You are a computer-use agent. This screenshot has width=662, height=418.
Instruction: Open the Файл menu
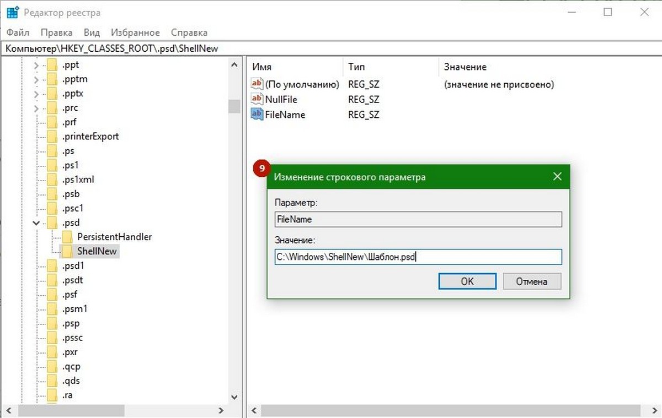(x=18, y=32)
